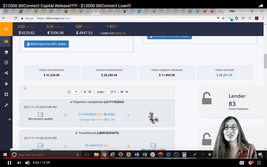Screen dimensions: 267x167
Task: Show hidden system tray icons chevron
Action: (x=203, y=155)
